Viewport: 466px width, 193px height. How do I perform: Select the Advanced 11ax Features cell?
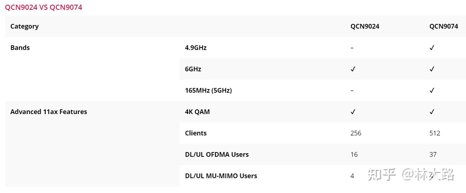point(49,112)
